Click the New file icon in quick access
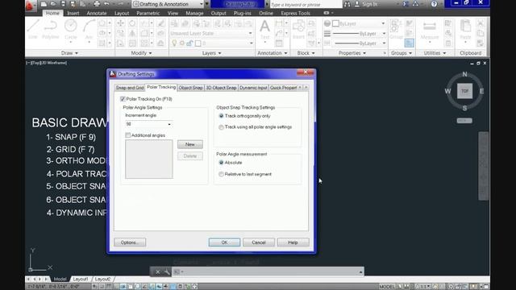 [x=44, y=4]
